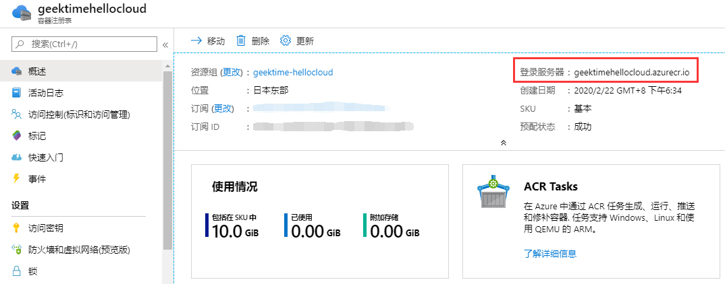Open 防火墙和虚拟网络 menu item

pyautogui.click(x=78, y=250)
